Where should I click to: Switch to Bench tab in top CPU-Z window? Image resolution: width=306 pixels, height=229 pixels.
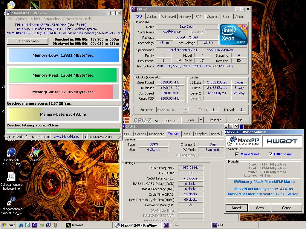[x=227, y=17]
